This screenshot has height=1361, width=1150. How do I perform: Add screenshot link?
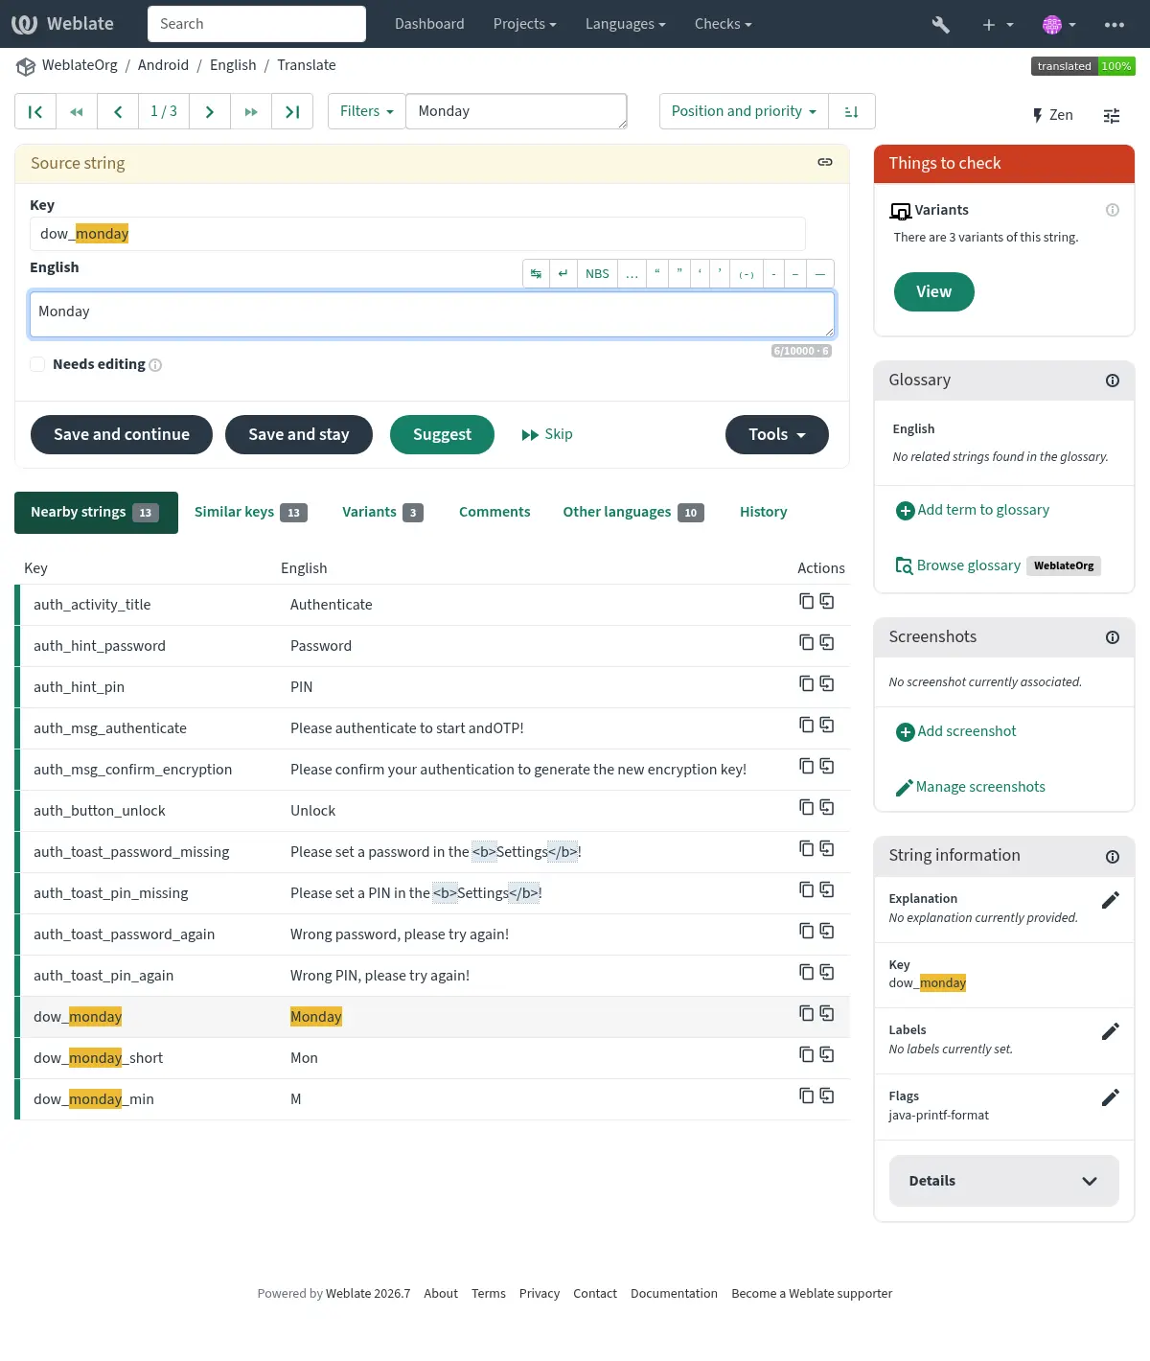[x=956, y=731]
